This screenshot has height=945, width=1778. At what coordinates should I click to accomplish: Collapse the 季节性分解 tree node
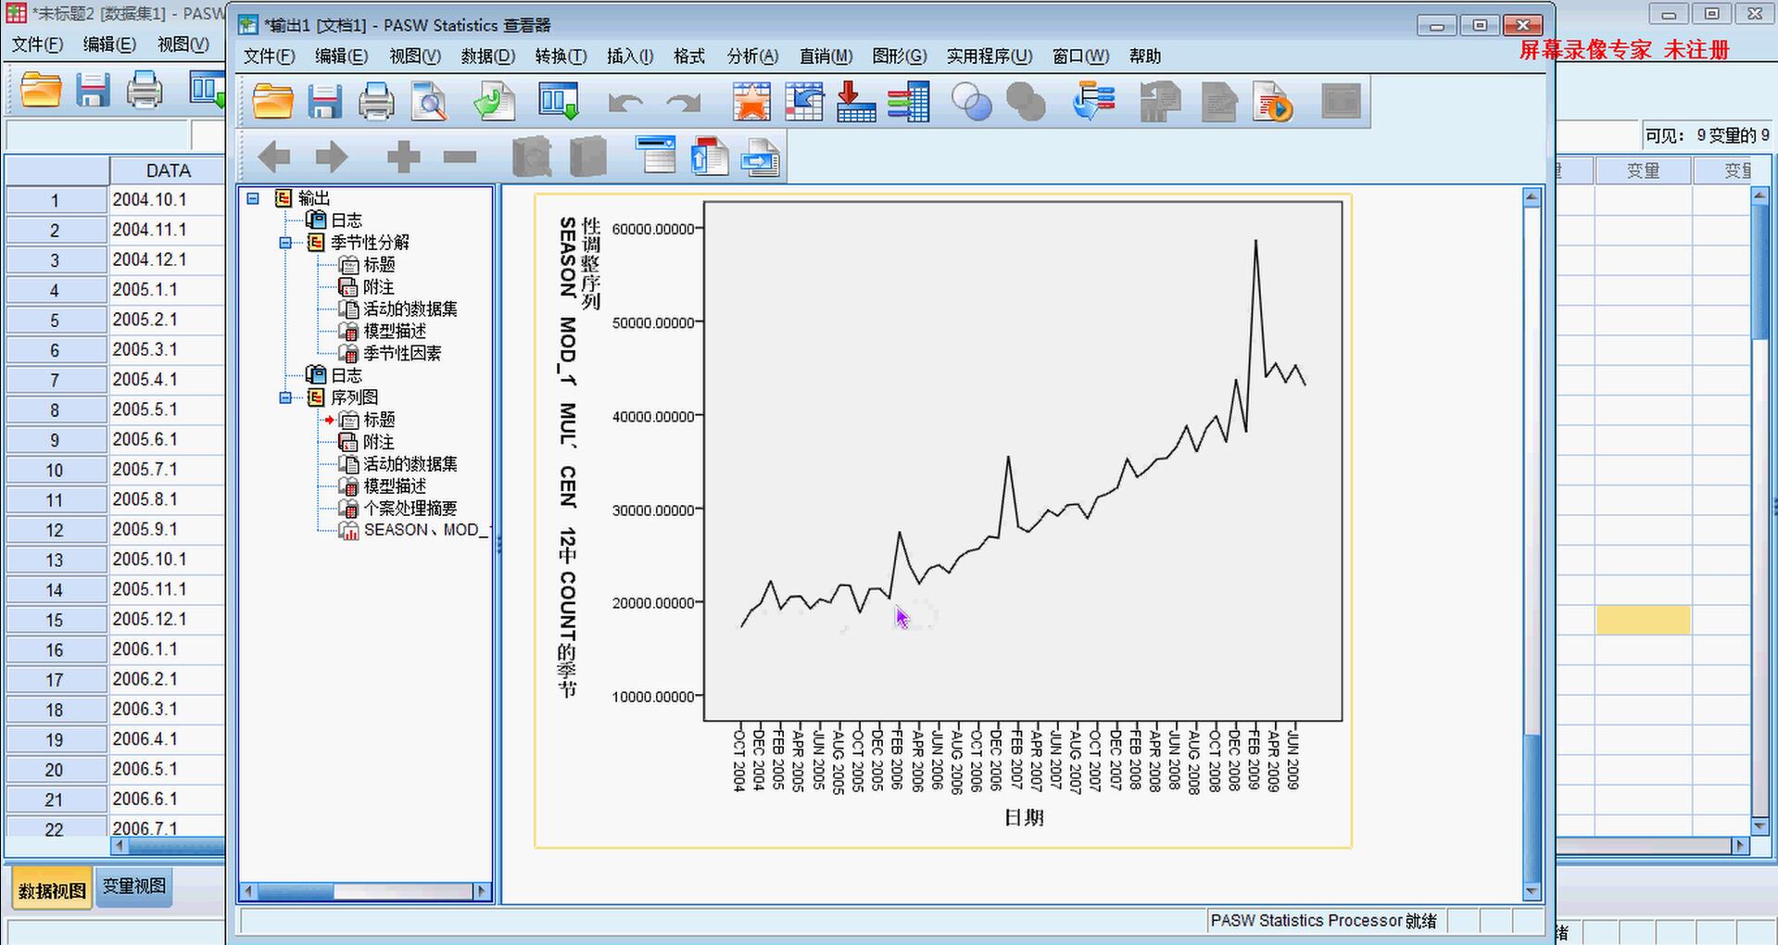(286, 243)
